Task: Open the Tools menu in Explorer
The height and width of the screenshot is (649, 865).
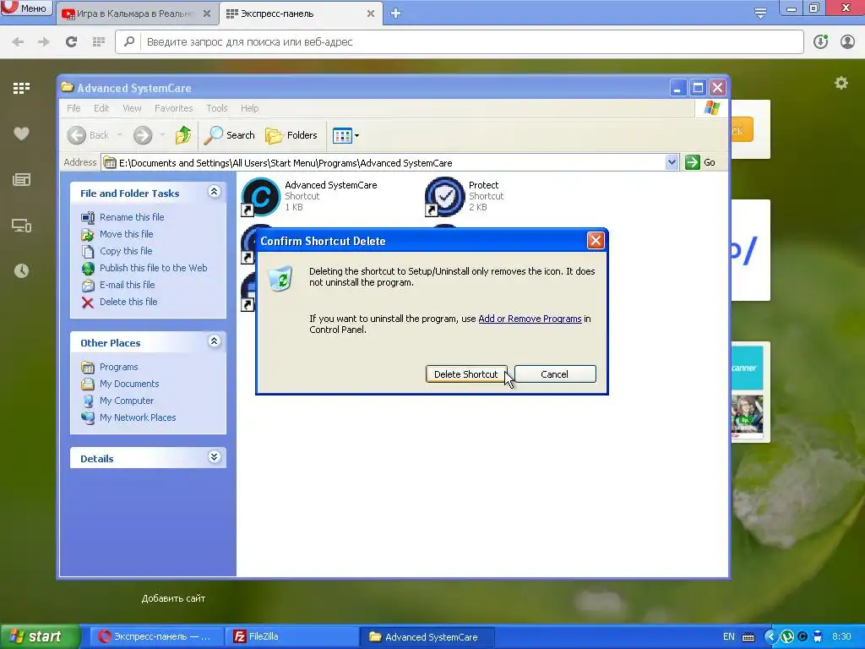Action: pyautogui.click(x=217, y=108)
